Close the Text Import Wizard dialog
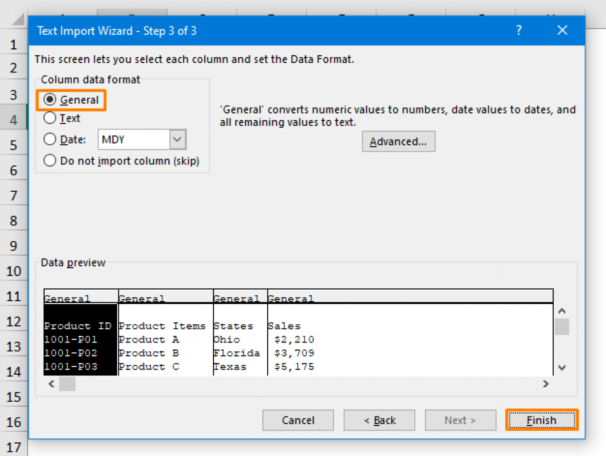Screen dimensions: 606x456 click(562, 30)
